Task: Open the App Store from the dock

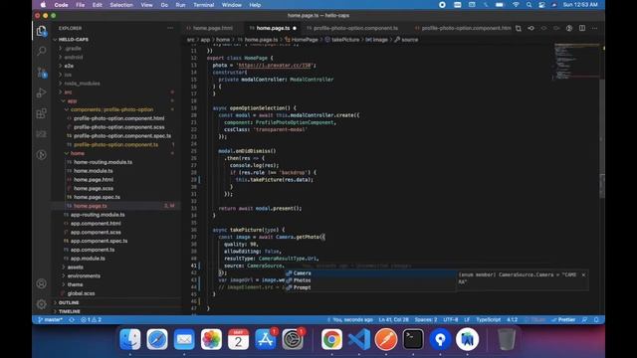Action: tap(266, 339)
